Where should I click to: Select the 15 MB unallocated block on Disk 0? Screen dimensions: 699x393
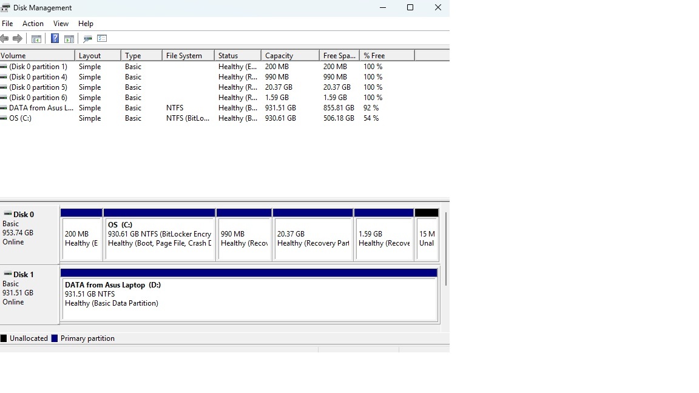pos(427,234)
